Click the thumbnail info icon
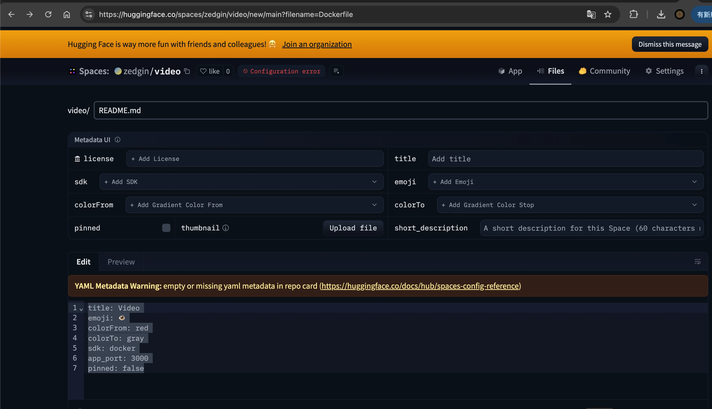The height and width of the screenshot is (409, 712). click(226, 228)
